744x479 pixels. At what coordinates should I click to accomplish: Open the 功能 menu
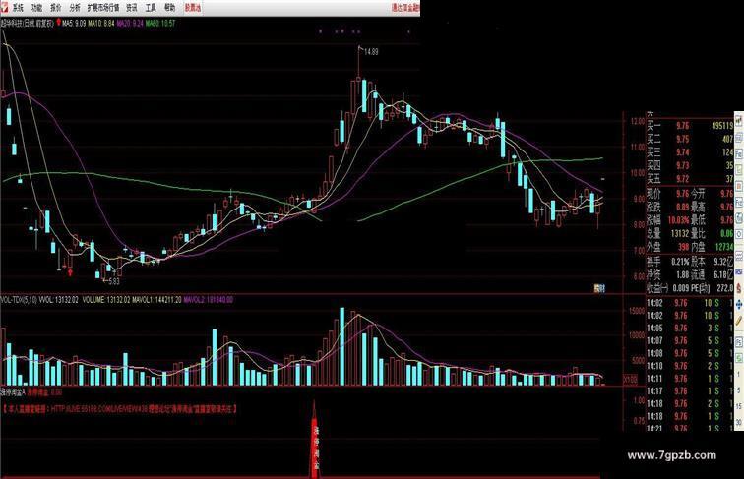coord(37,8)
